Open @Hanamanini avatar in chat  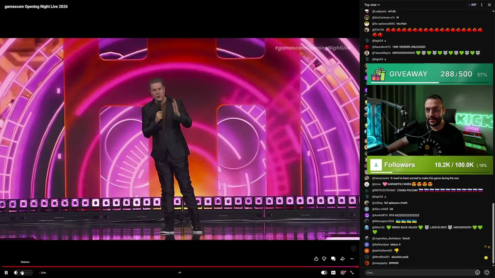coord(367,178)
